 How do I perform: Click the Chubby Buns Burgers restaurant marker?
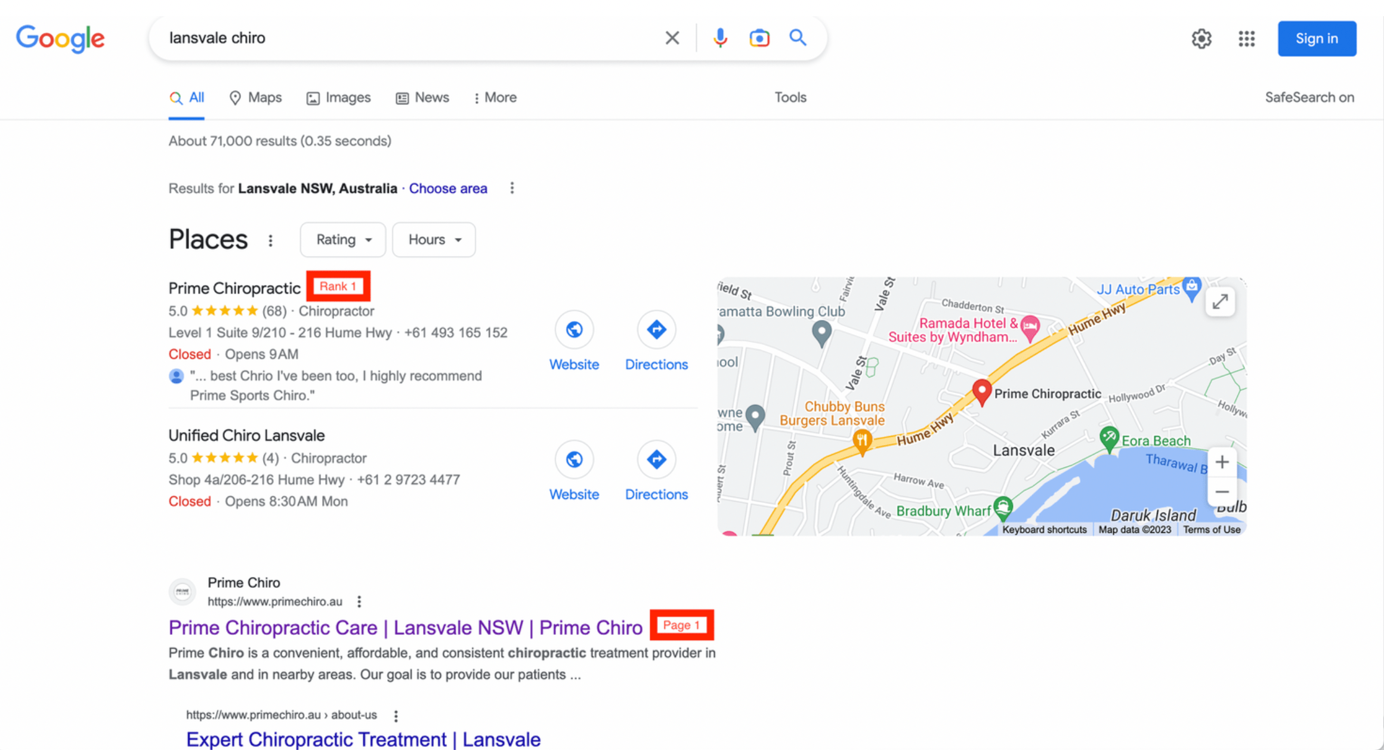861,442
